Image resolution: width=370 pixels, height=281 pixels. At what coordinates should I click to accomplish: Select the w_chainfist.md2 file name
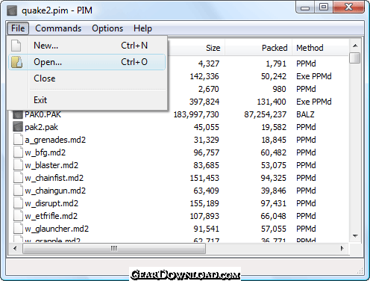coord(54,178)
